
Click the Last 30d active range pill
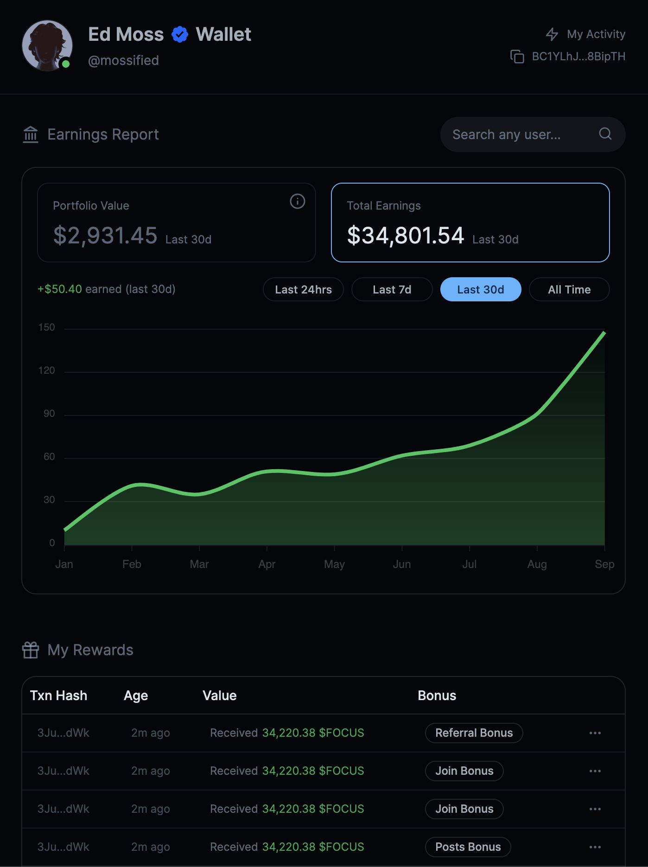click(x=480, y=290)
